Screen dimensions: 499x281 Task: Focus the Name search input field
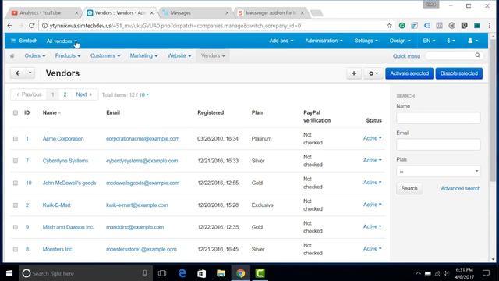[x=438, y=118]
